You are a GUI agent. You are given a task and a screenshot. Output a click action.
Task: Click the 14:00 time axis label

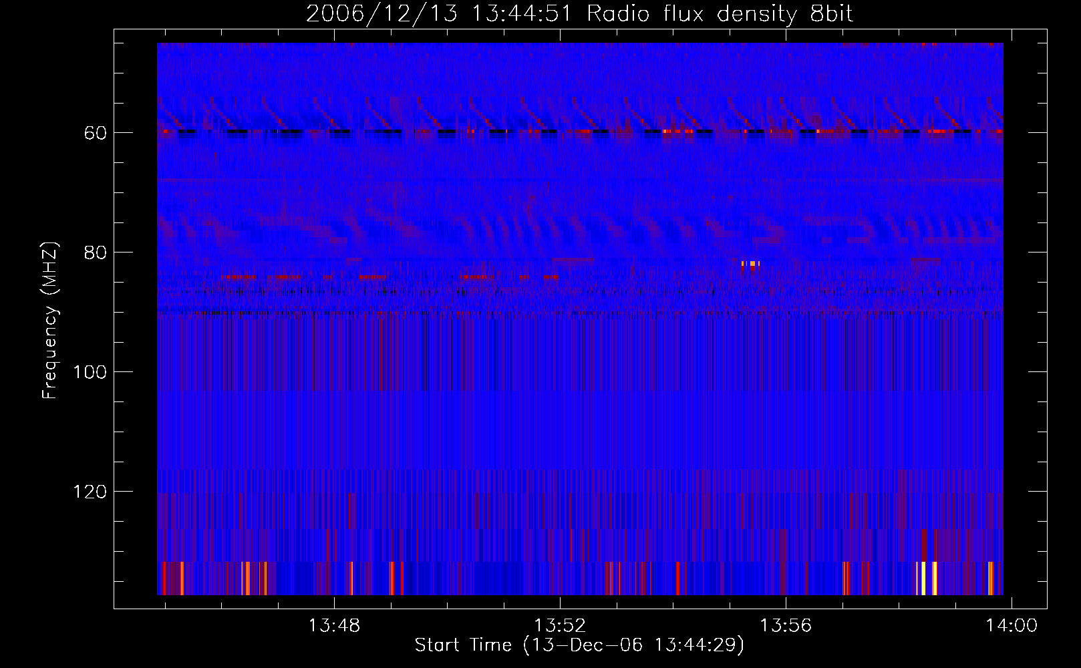[x=1012, y=625]
